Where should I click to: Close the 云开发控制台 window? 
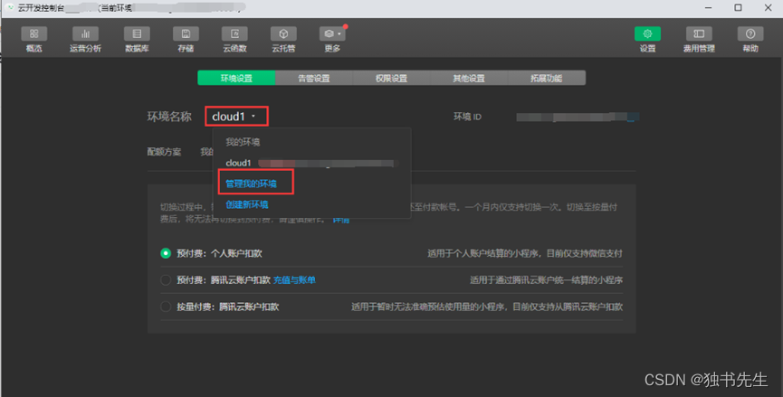tap(768, 7)
